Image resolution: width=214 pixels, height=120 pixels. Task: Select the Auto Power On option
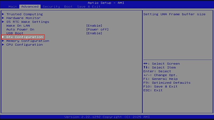pyautogui.click(x=20, y=29)
